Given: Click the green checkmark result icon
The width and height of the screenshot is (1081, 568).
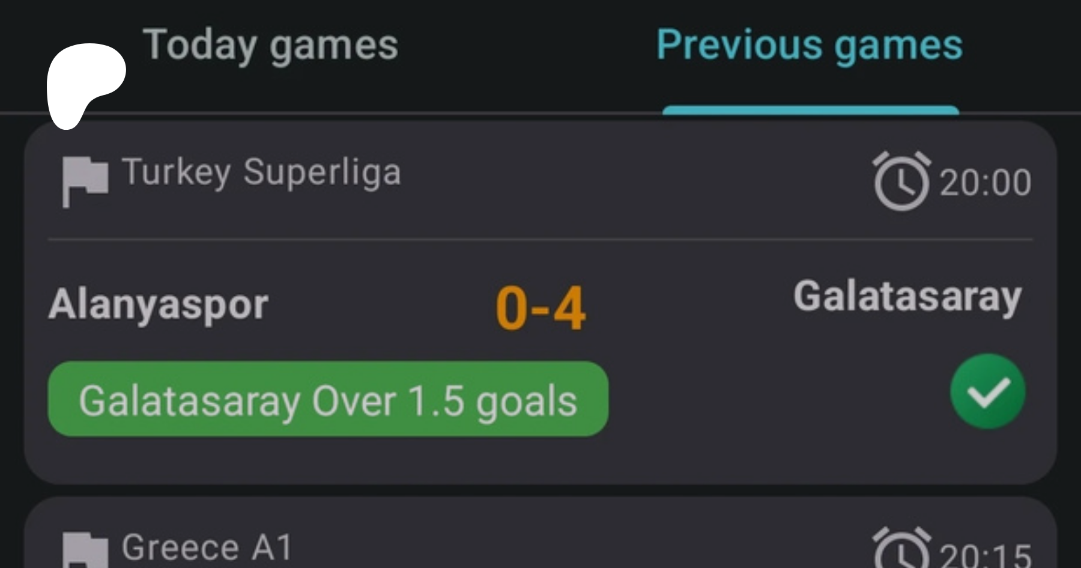Looking at the screenshot, I should coord(987,391).
